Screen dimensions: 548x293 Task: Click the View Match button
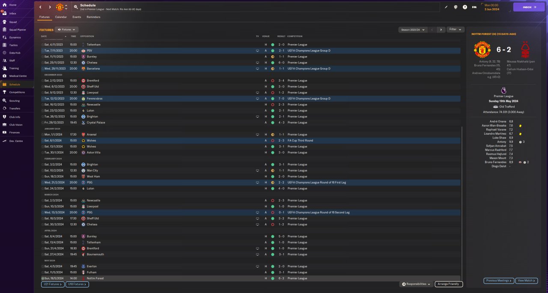[x=527, y=281]
